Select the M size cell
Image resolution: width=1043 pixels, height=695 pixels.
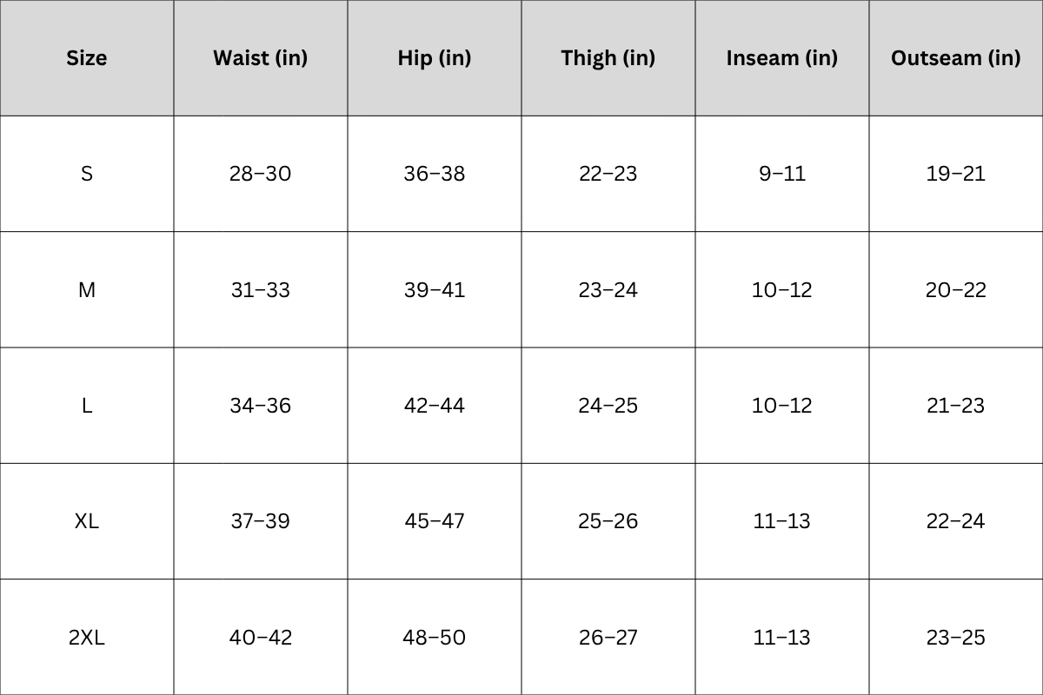tap(87, 290)
